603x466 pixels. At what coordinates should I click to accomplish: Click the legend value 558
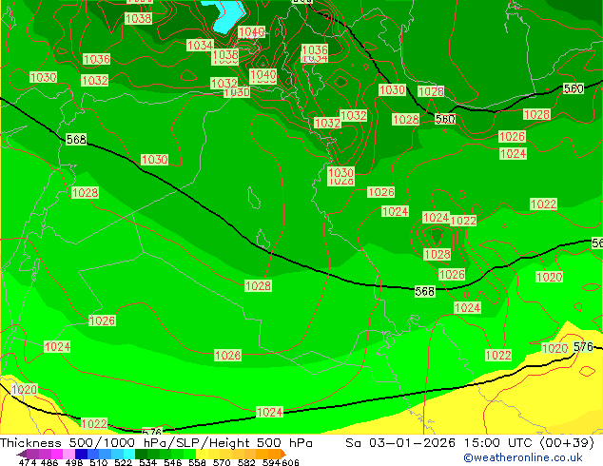pos(197,462)
